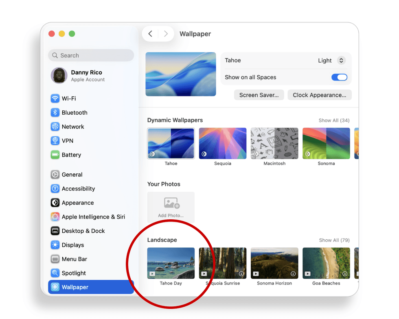The width and height of the screenshot is (399, 319).
Task: Choose the Sequoia dynamic wallpaper thumbnail
Action: click(223, 144)
